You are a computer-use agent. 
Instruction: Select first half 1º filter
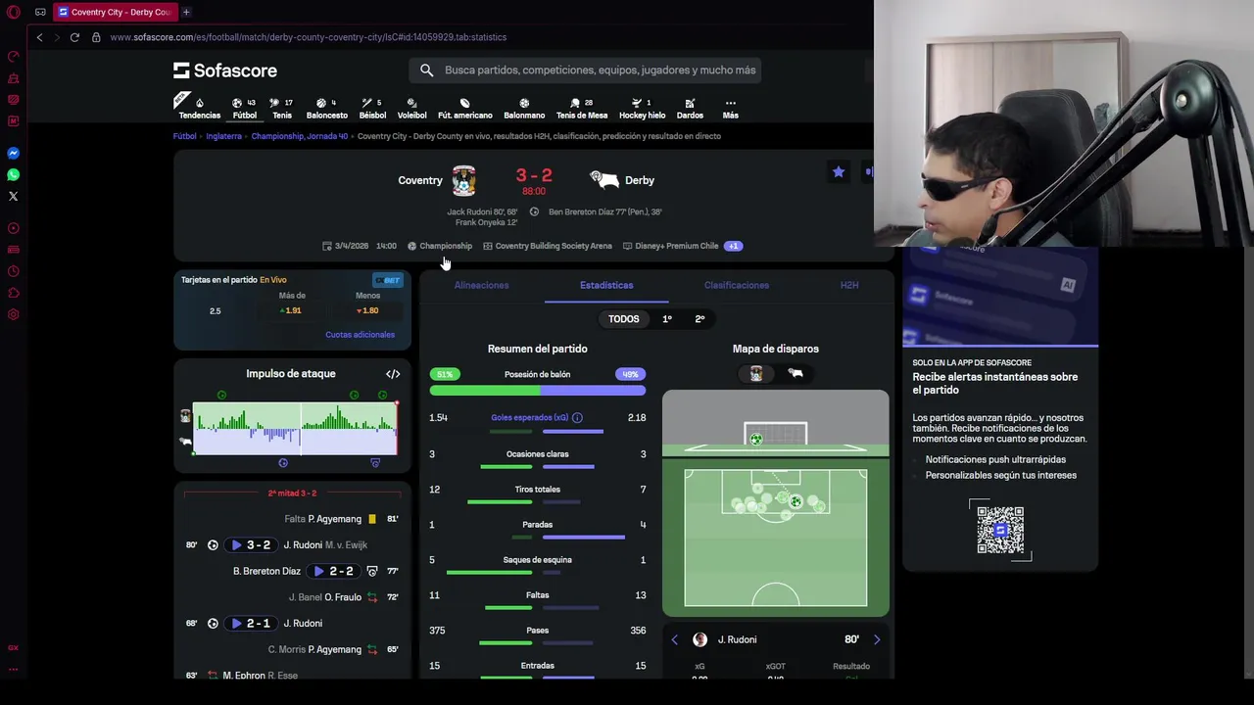(x=667, y=319)
